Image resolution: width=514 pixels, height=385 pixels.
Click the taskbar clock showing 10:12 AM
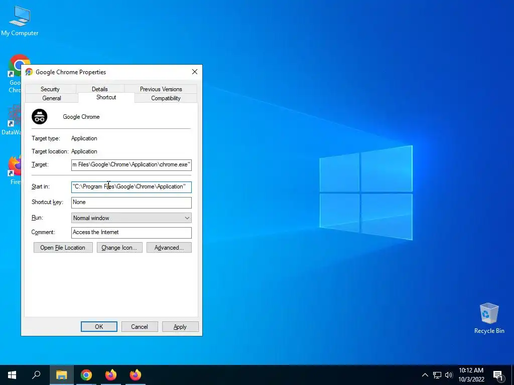coord(471,375)
